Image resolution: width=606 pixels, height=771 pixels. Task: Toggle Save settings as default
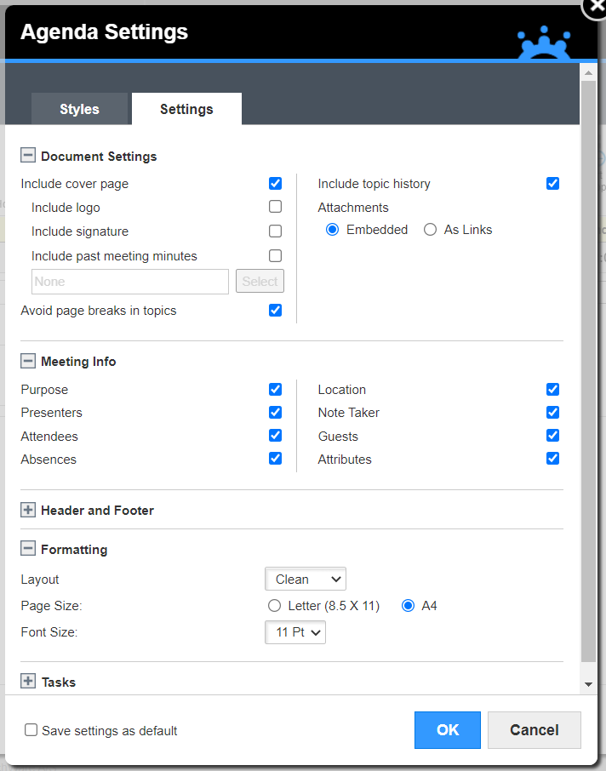[31, 729]
